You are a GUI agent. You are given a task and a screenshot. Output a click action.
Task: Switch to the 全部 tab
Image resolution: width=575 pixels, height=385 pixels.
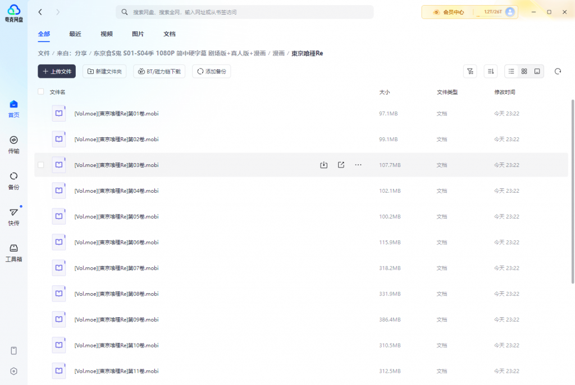[44, 34]
